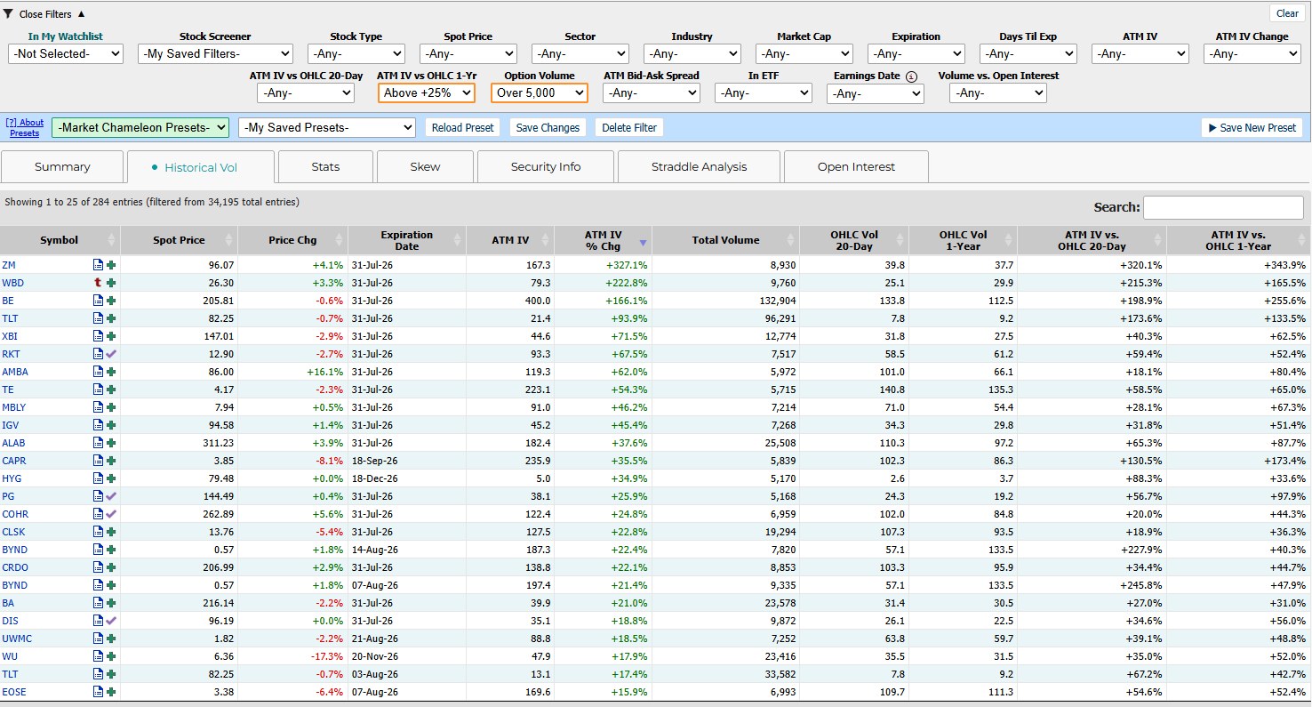Click the red t icon beside WBD

click(98, 283)
